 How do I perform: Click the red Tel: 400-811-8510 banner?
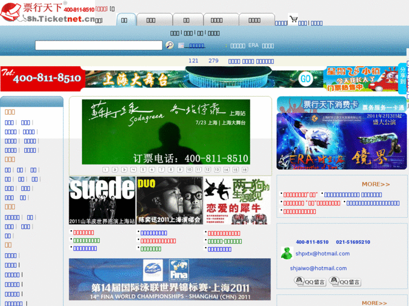(x=43, y=79)
